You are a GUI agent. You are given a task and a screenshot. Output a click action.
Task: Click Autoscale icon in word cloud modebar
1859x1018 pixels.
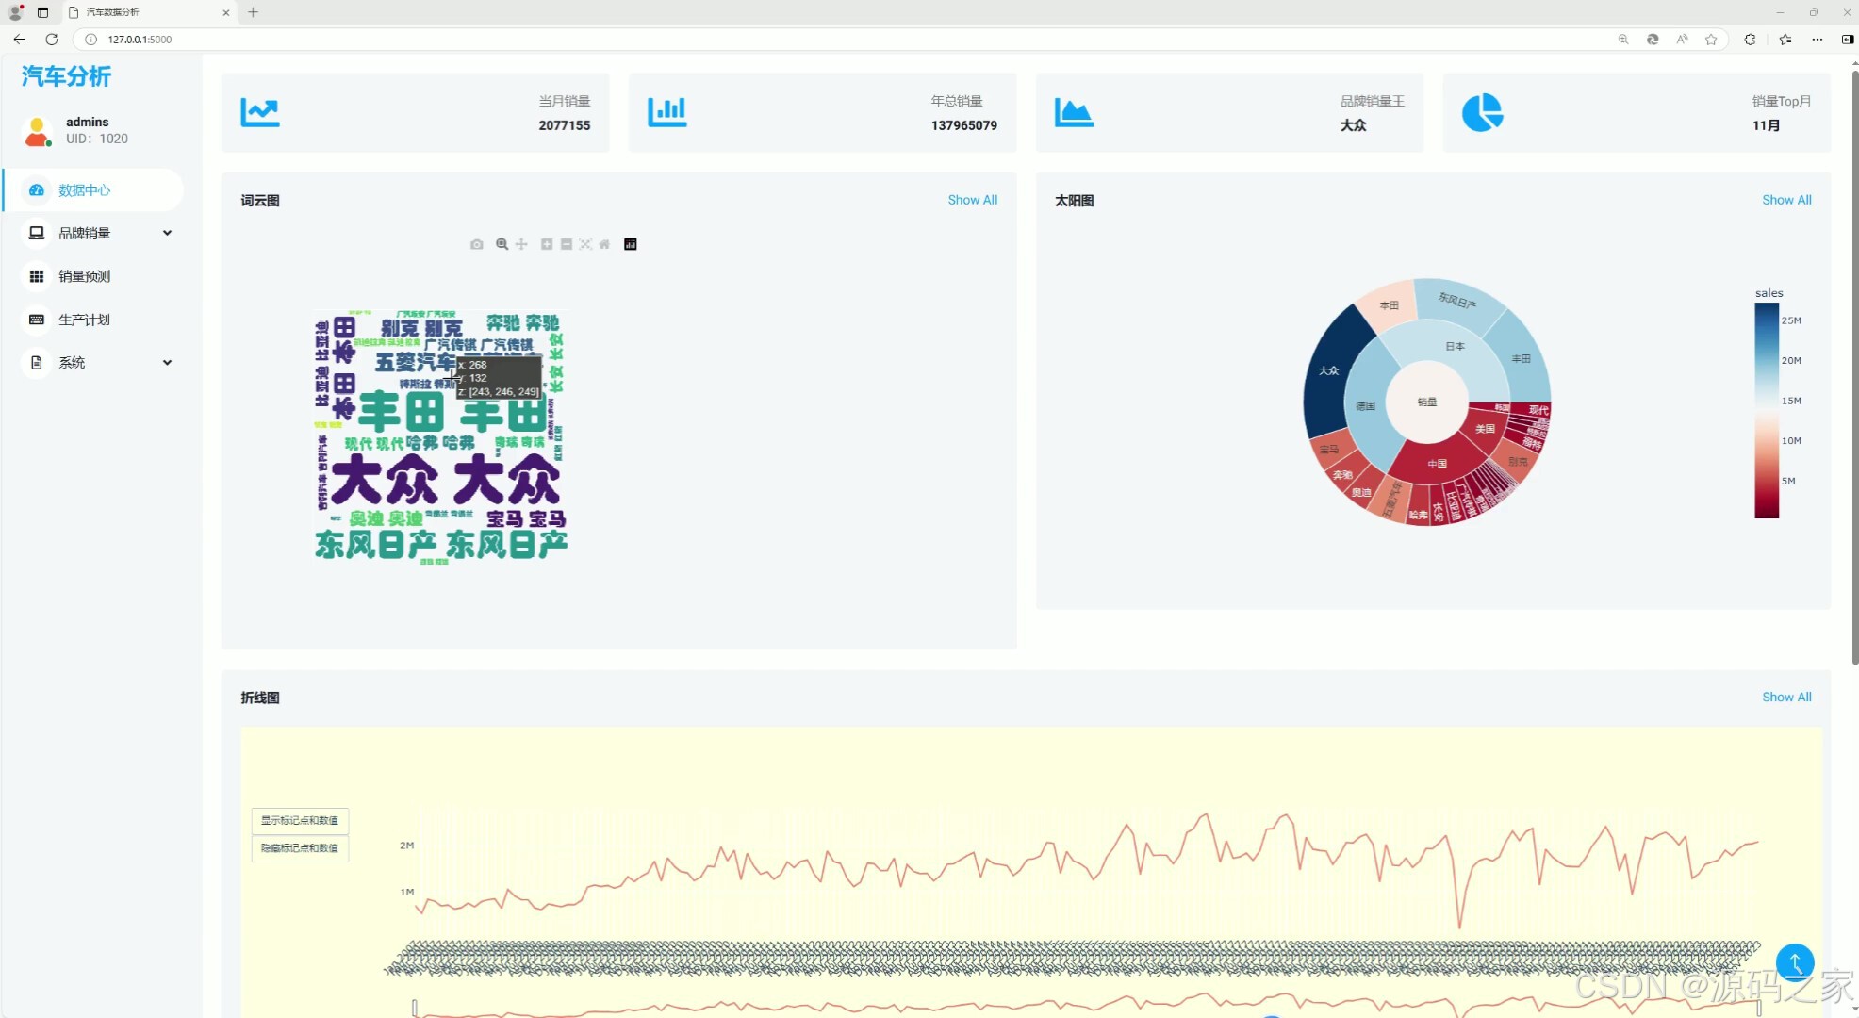point(585,244)
